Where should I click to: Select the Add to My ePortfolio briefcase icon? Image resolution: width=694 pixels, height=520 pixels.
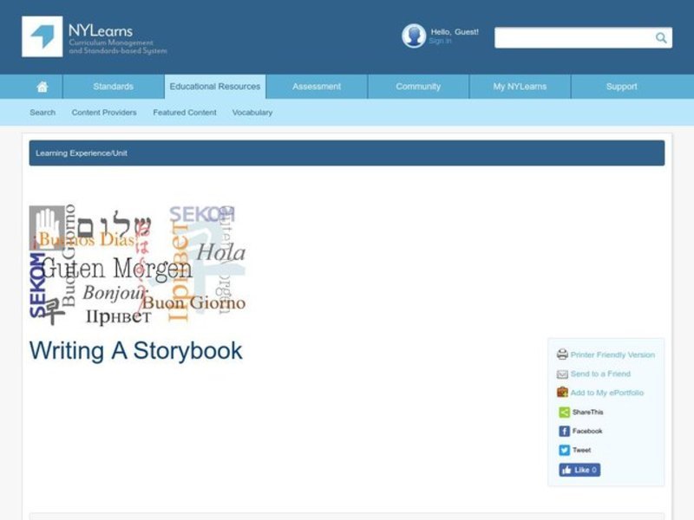564,392
